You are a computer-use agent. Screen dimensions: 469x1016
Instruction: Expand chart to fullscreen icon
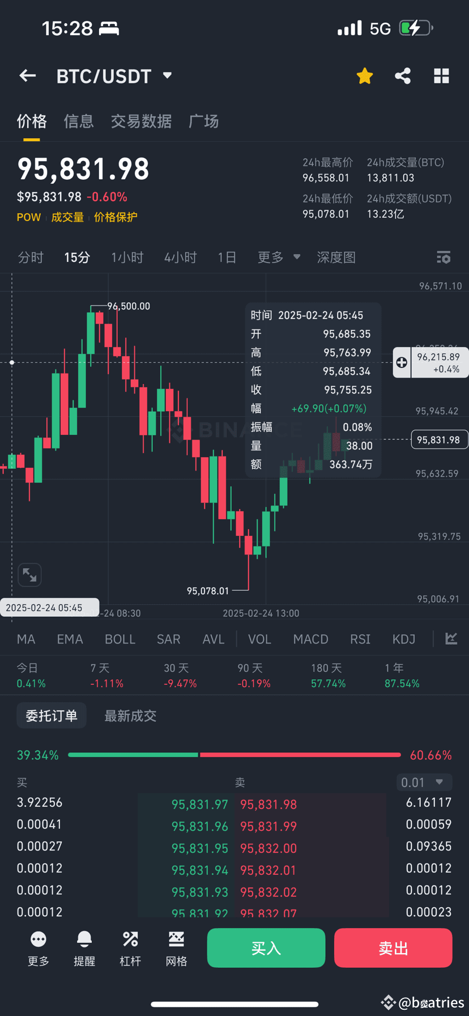(29, 575)
